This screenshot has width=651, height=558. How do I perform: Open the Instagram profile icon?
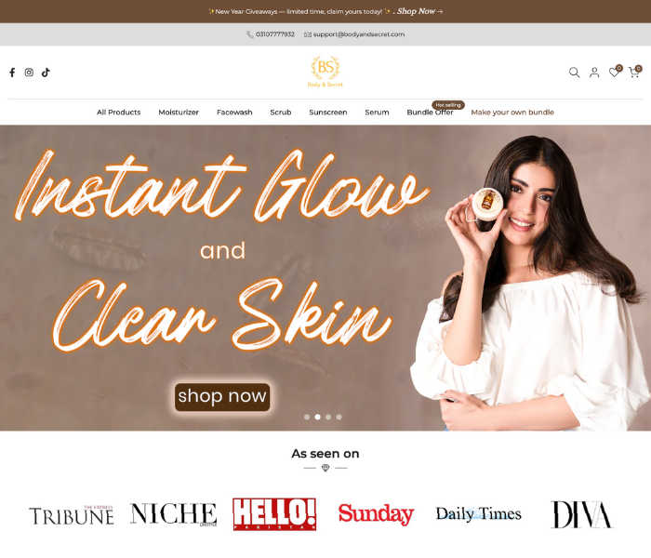29,73
